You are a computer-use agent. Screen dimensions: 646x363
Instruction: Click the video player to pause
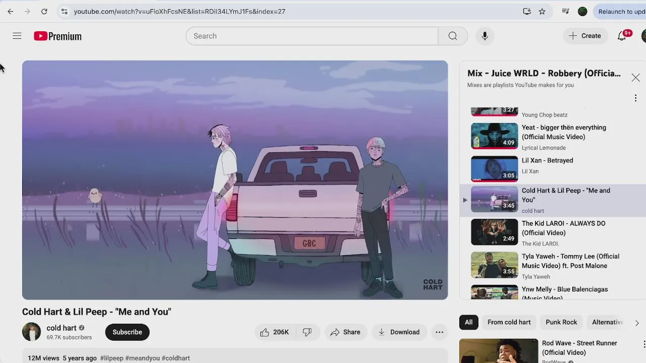(235, 180)
